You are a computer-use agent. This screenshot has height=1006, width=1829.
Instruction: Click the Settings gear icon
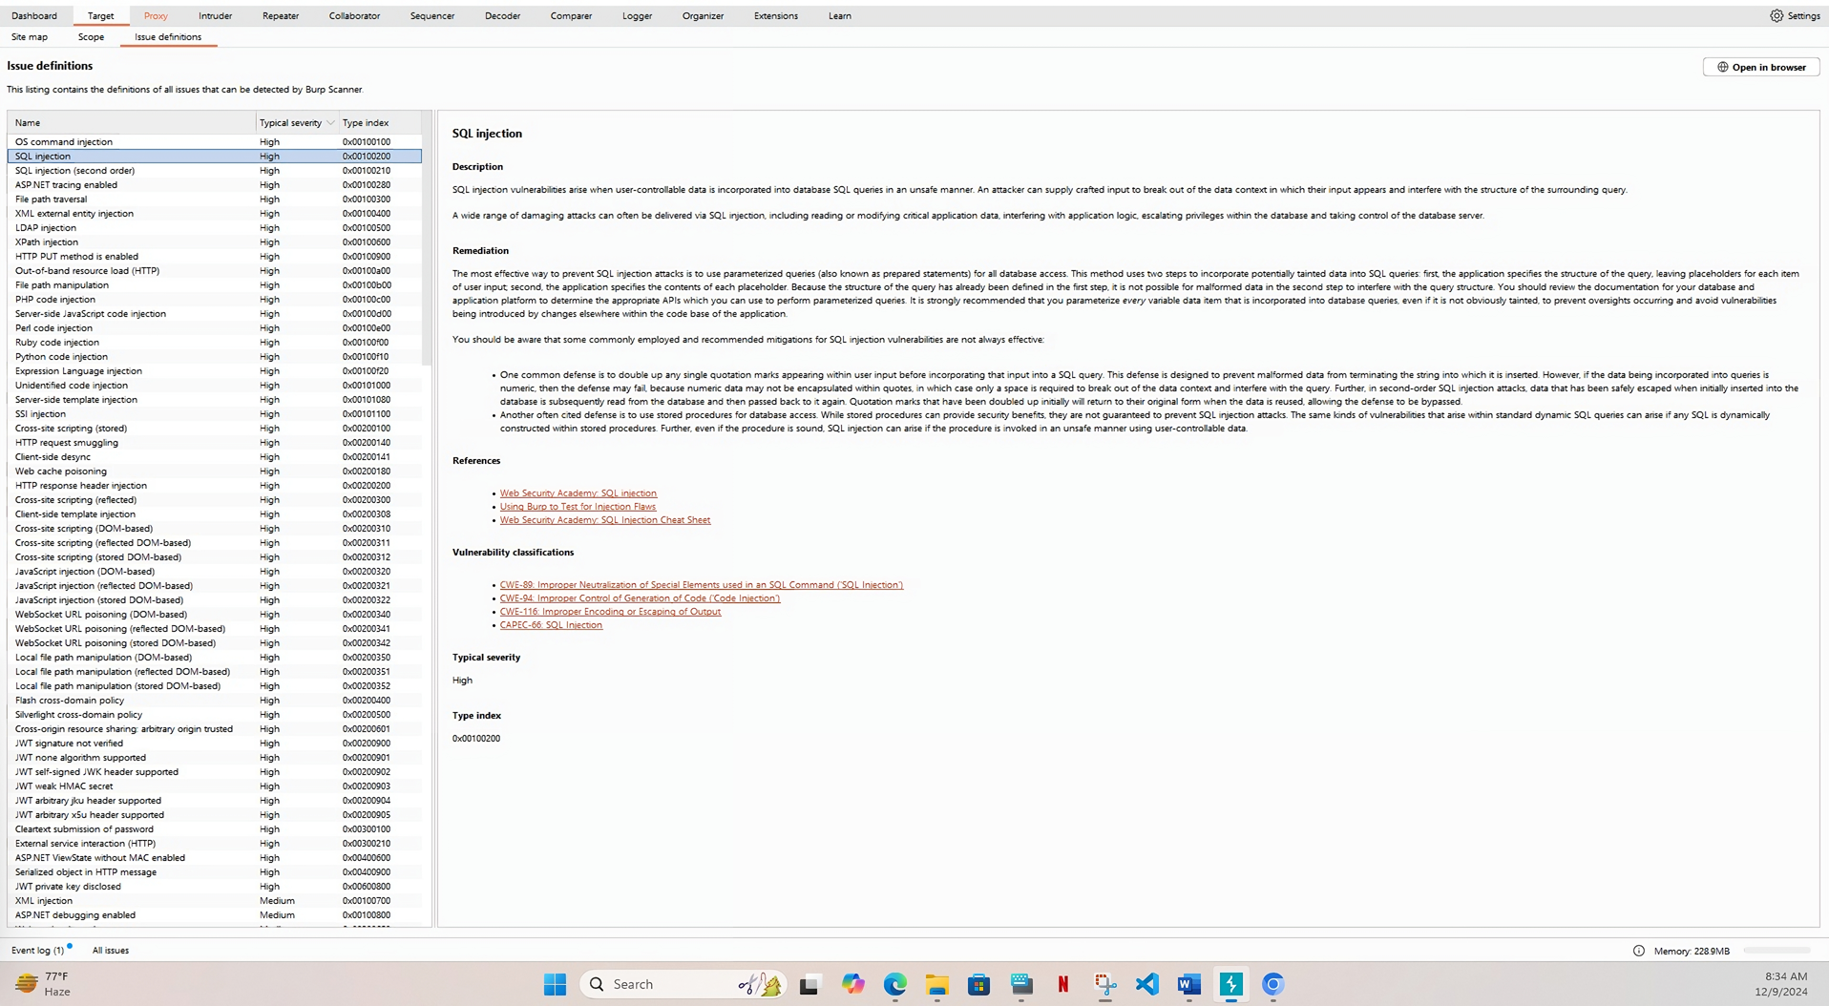(1776, 15)
